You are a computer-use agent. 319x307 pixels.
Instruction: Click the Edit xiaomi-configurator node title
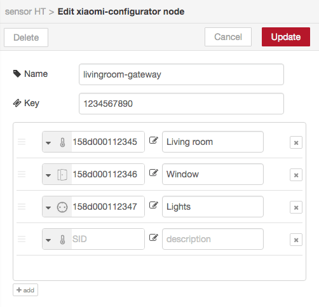pyautogui.click(x=121, y=11)
